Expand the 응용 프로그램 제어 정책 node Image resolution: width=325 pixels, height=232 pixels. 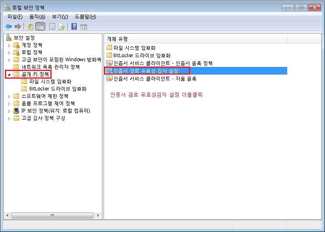tap(9, 104)
